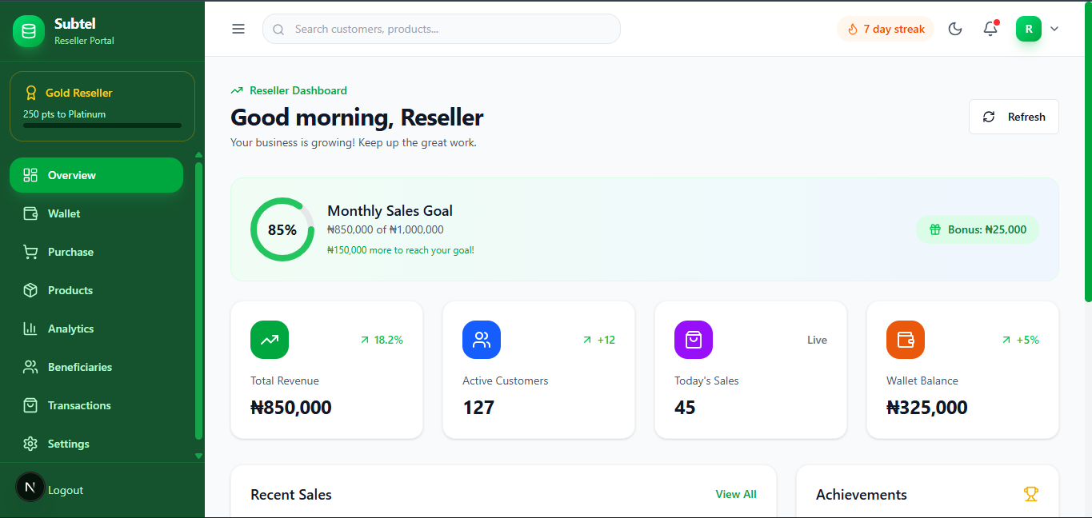
Task: Click the Wallet Balance wallet icon
Action: point(906,340)
